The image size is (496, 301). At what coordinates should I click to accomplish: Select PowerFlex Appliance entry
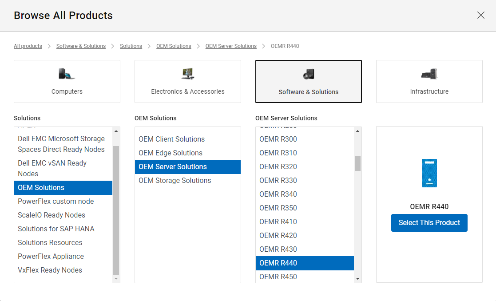63,257
